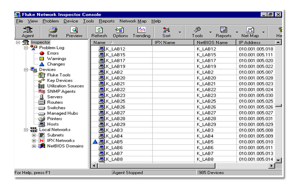
Task: Click the Reports toolbar icon
Action: point(223,32)
